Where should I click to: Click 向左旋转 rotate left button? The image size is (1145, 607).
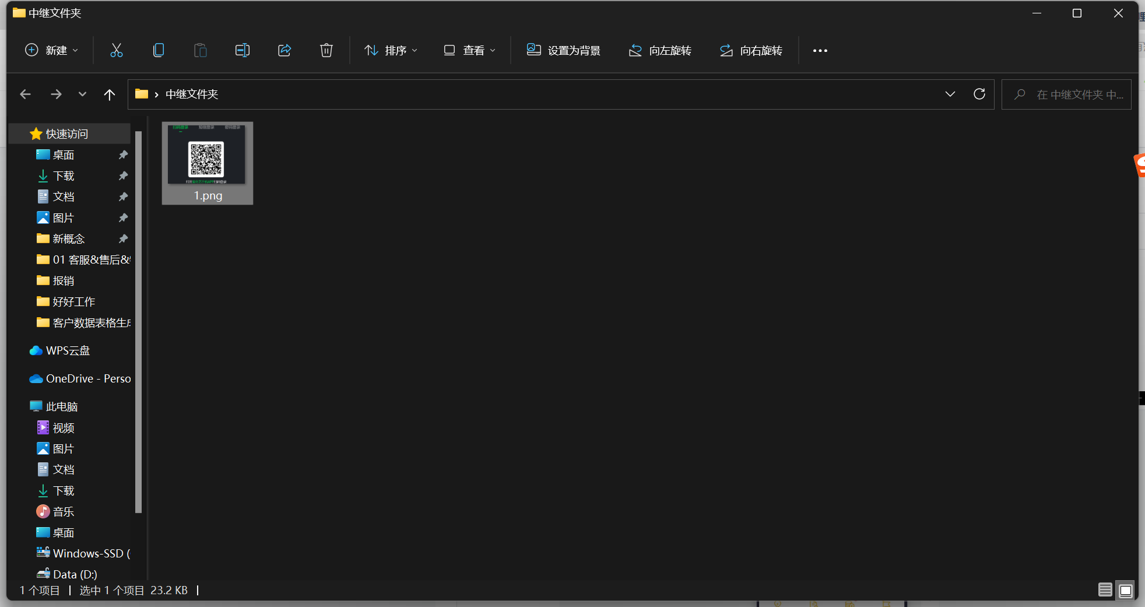[660, 51]
